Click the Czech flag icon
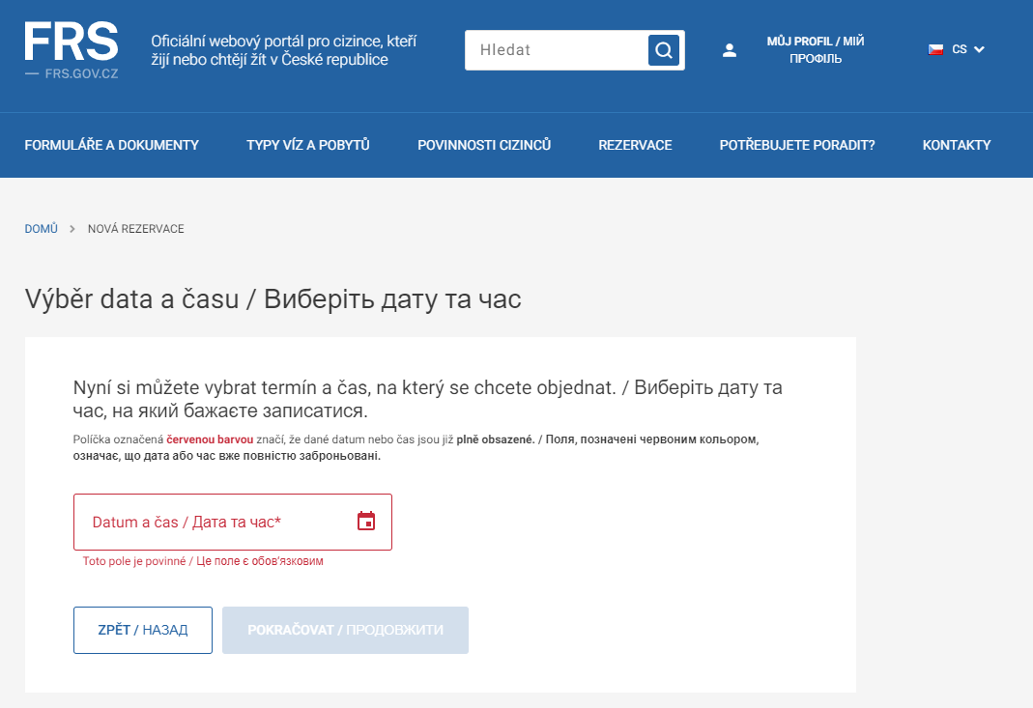 pyautogui.click(x=935, y=49)
